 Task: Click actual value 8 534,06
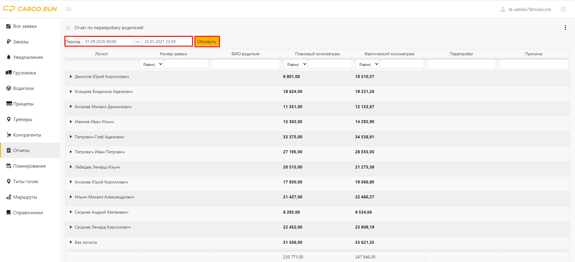(x=363, y=212)
